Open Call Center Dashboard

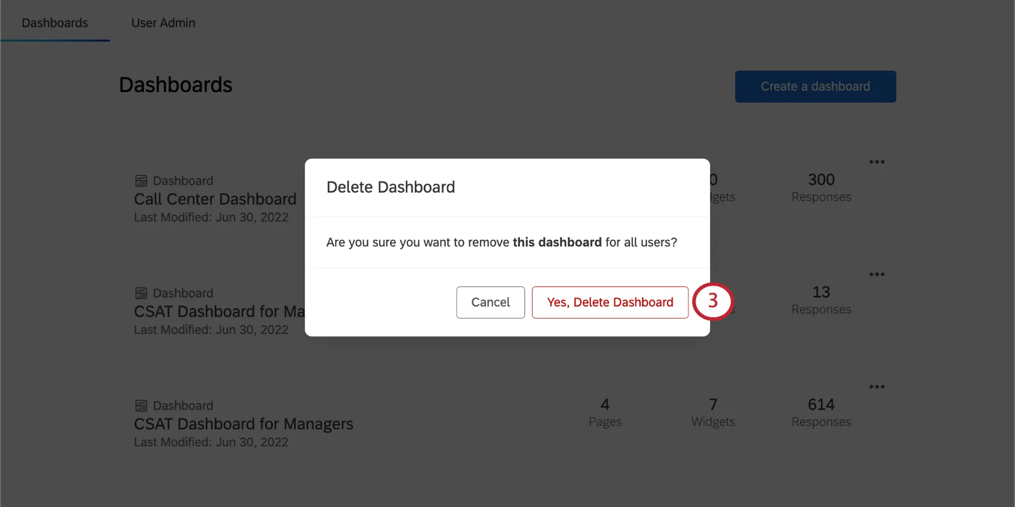coord(215,199)
